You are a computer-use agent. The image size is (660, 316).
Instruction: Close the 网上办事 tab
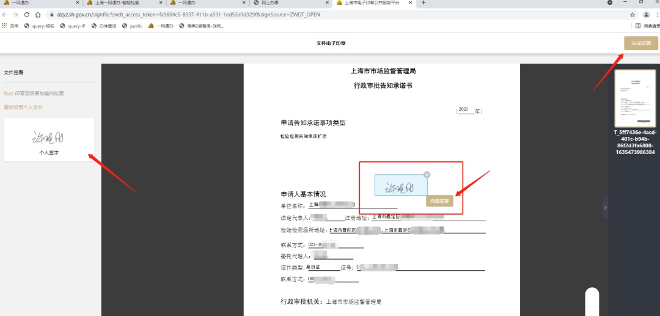326,2
